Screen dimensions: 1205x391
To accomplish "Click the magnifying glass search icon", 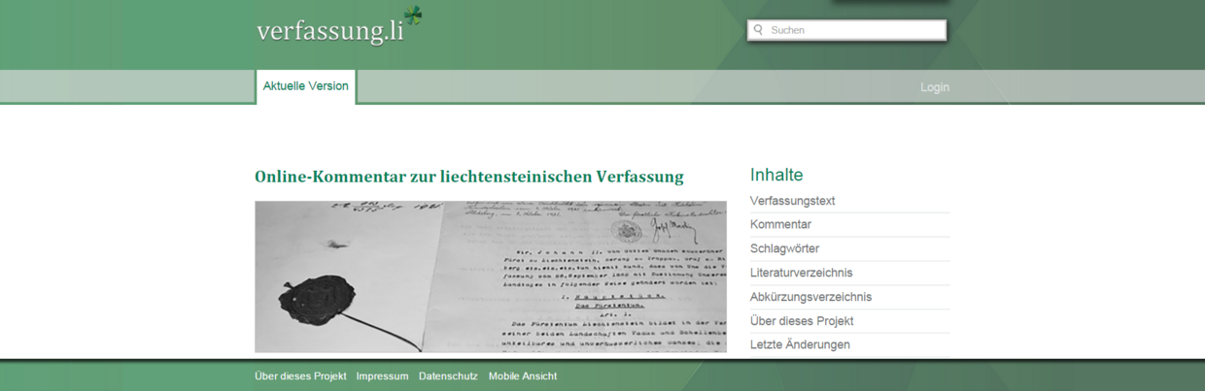I will pos(758,30).
